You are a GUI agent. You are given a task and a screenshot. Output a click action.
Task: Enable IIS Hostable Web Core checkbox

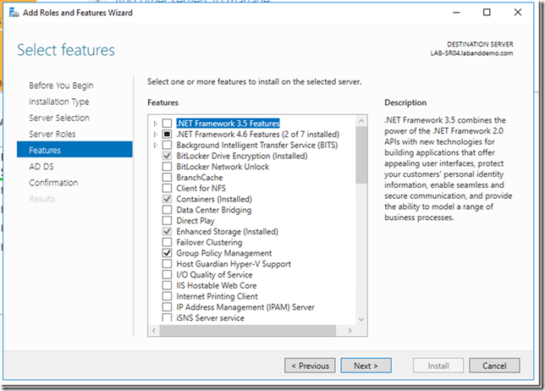click(x=168, y=285)
